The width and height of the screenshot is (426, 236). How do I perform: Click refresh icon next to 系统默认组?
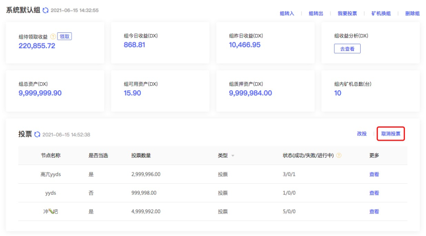pyautogui.click(x=45, y=11)
